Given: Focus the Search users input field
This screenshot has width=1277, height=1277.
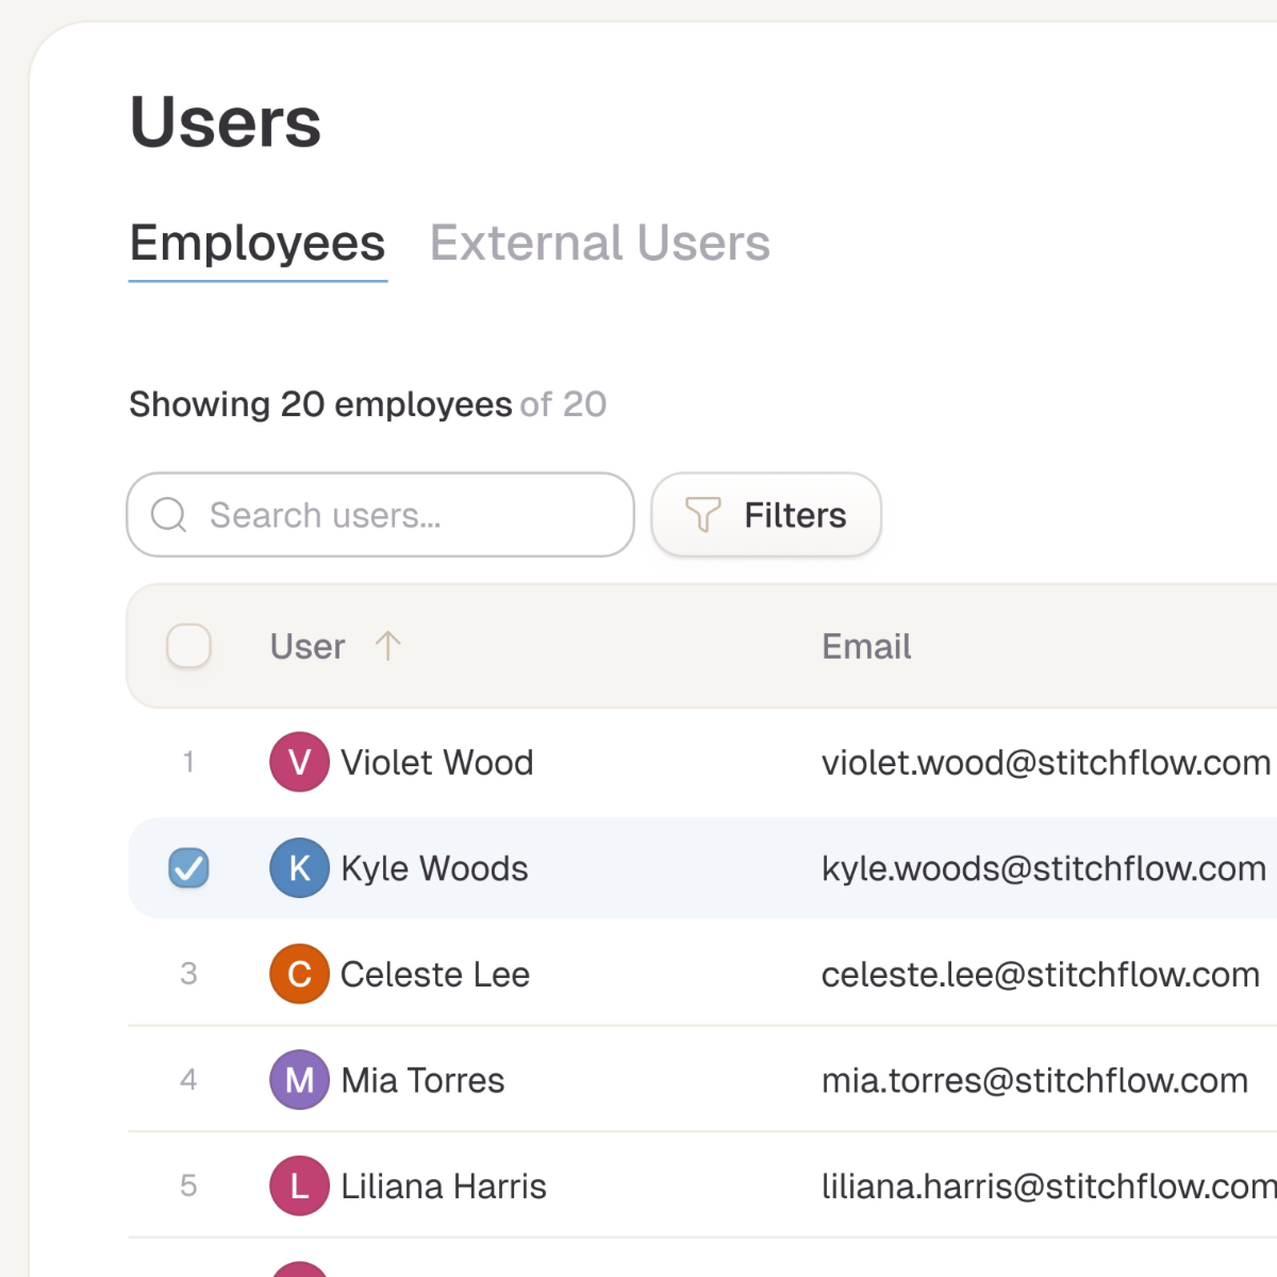Looking at the screenshot, I should tap(410, 514).
